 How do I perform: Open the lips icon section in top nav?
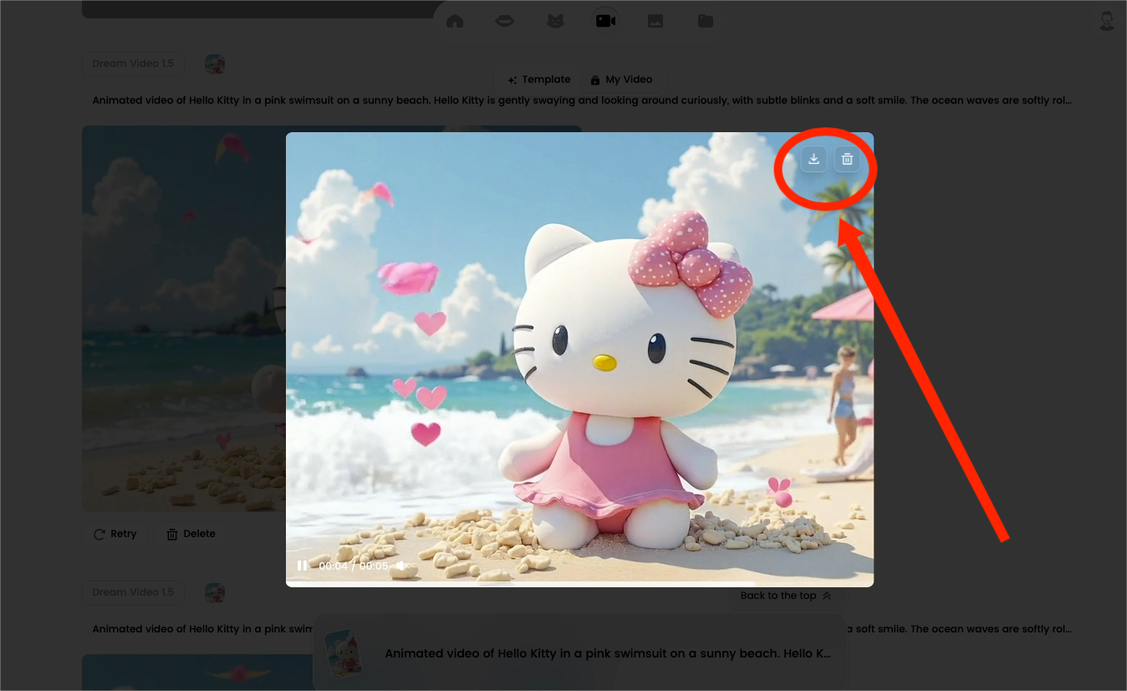click(x=505, y=21)
